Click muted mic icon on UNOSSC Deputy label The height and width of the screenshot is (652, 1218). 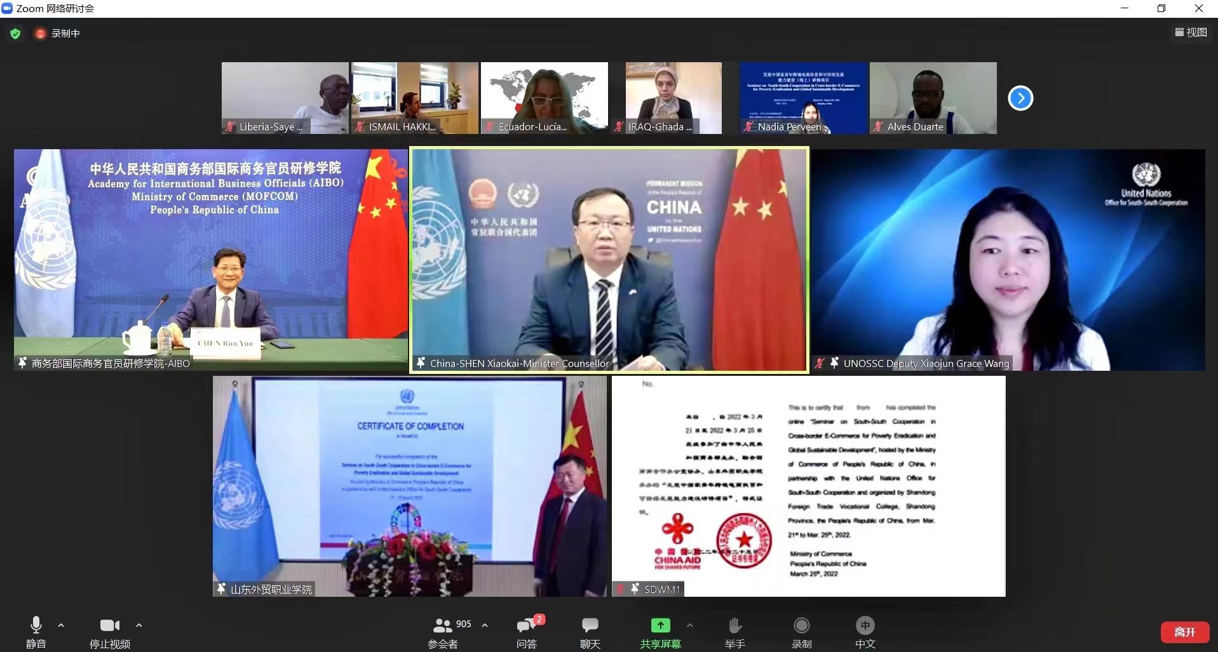pyautogui.click(x=820, y=363)
